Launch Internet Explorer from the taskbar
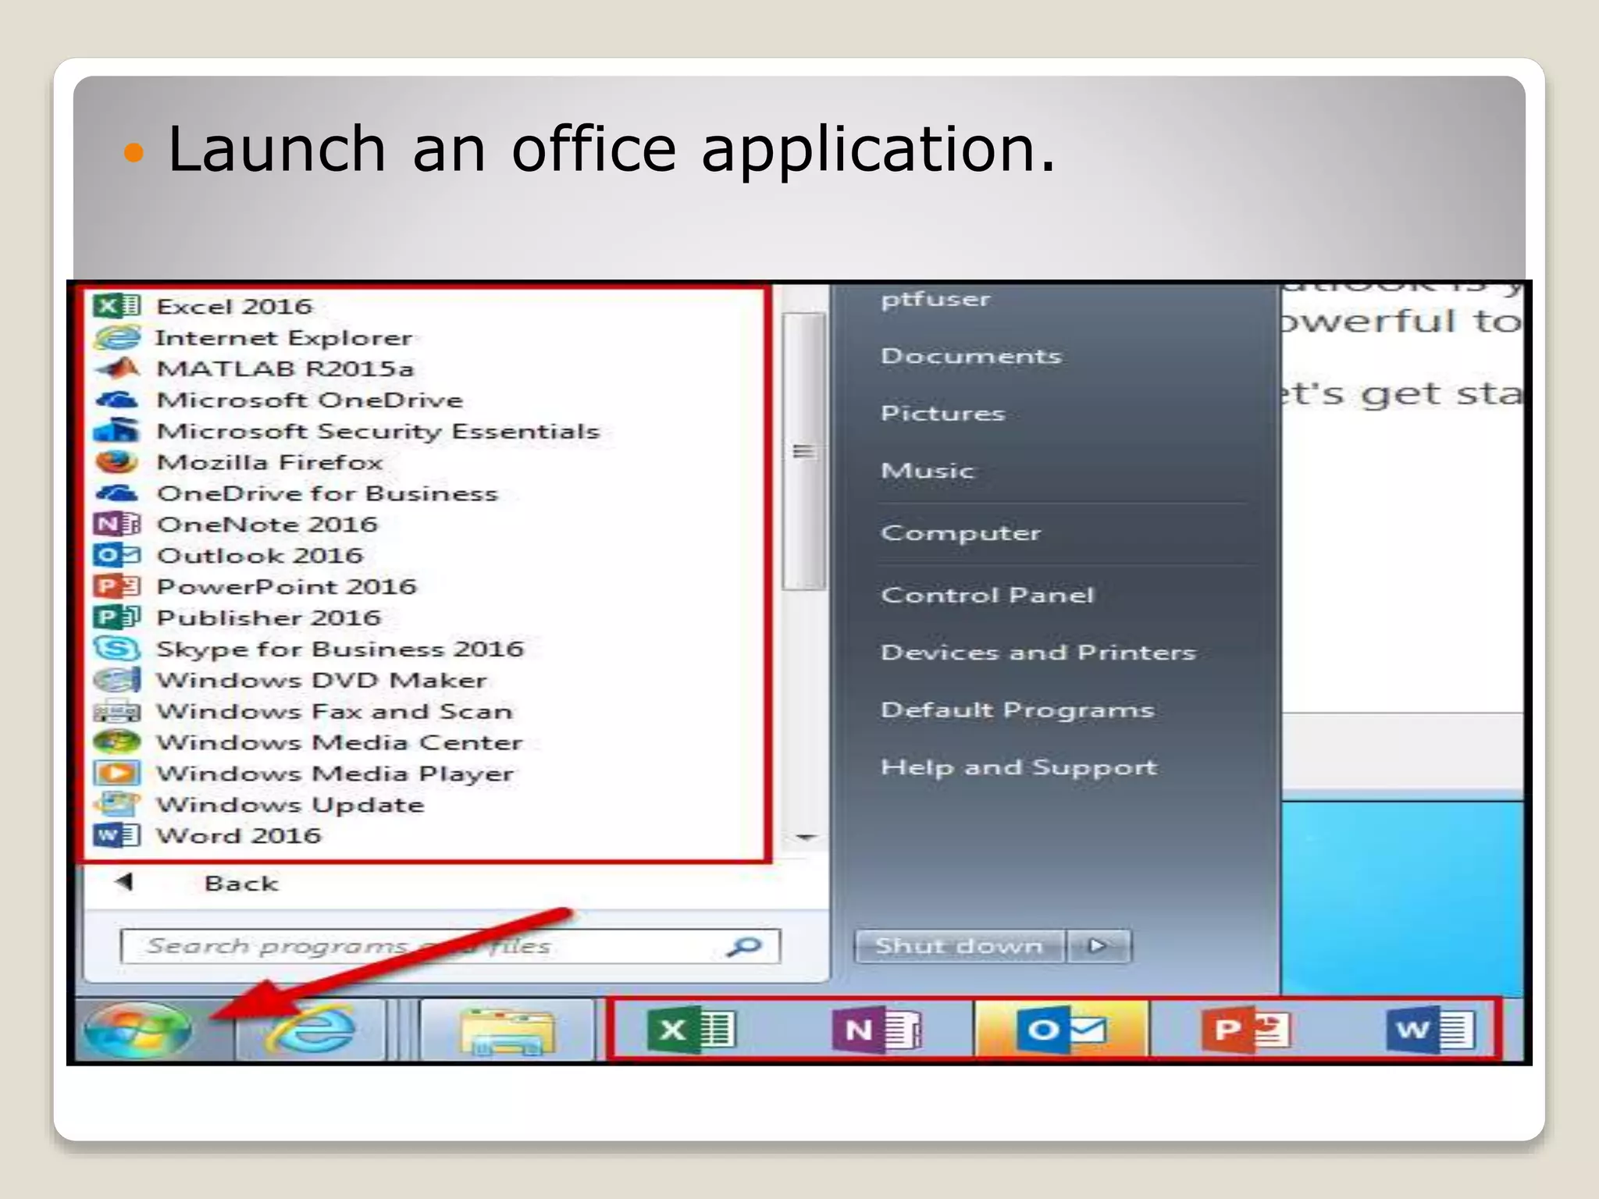The image size is (1599, 1199). 311,1029
